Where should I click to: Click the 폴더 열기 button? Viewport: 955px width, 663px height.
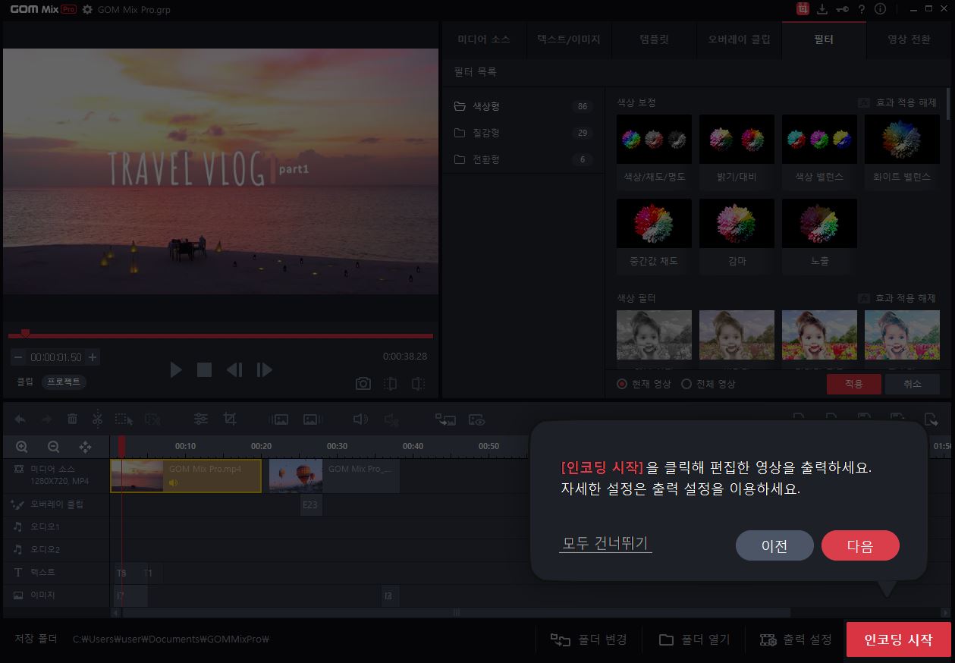pos(694,639)
